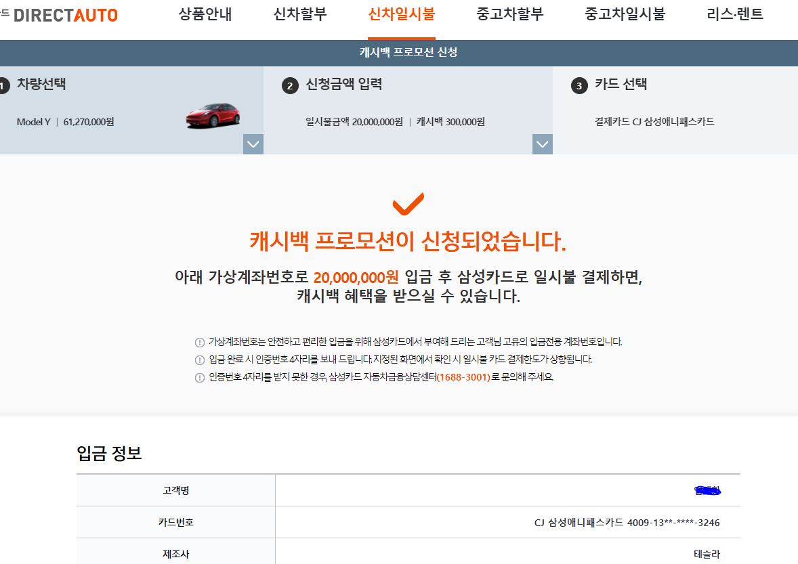Open the 중고차할부 menu
This screenshot has height=564, width=798.
pyautogui.click(x=510, y=14)
